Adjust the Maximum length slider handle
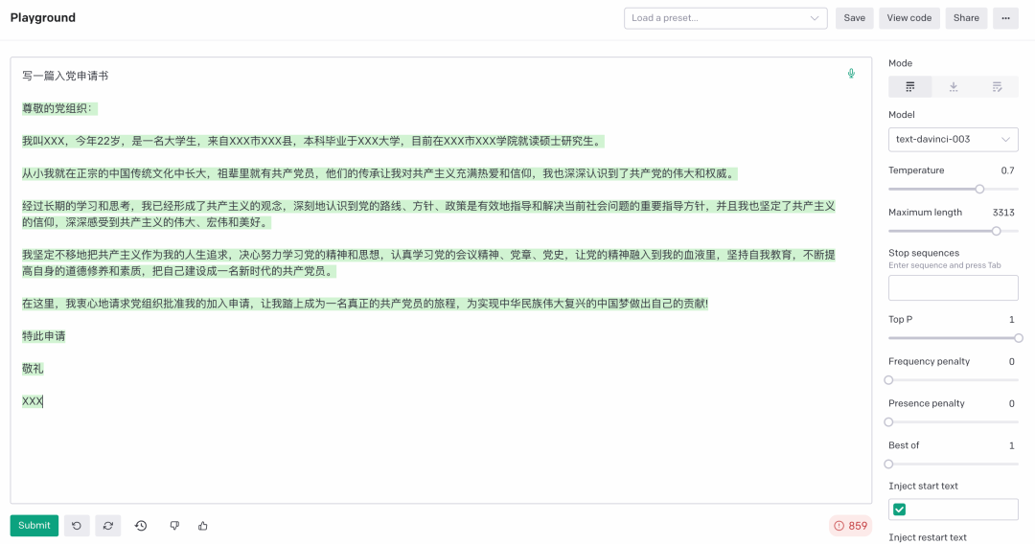Image resolution: width=1035 pixels, height=544 pixels. tap(996, 231)
